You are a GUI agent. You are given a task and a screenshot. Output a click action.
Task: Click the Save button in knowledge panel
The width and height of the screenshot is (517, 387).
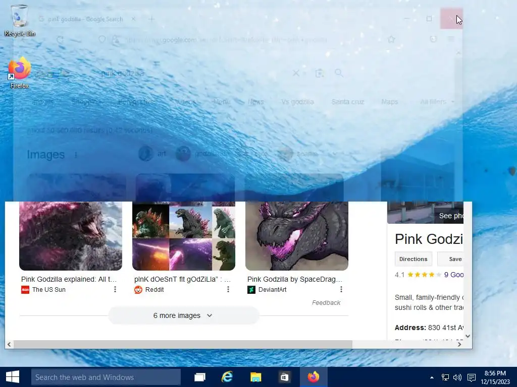(x=450, y=259)
